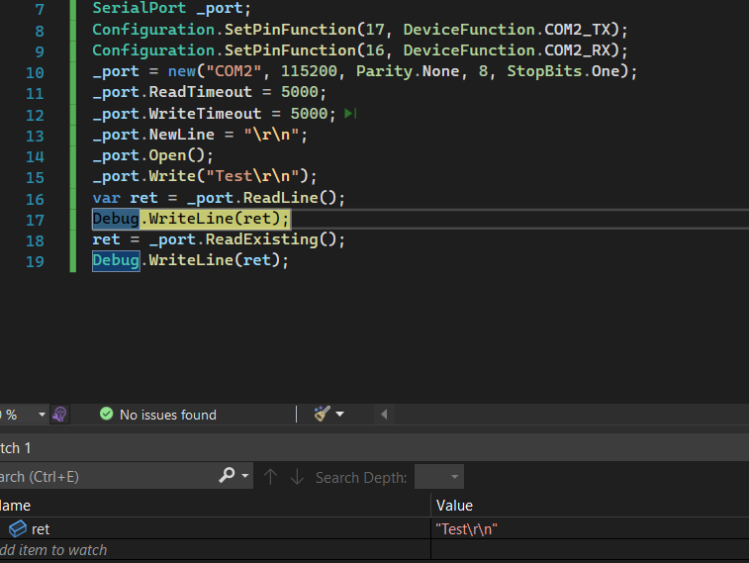Open the Search Depth combo box

439,477
